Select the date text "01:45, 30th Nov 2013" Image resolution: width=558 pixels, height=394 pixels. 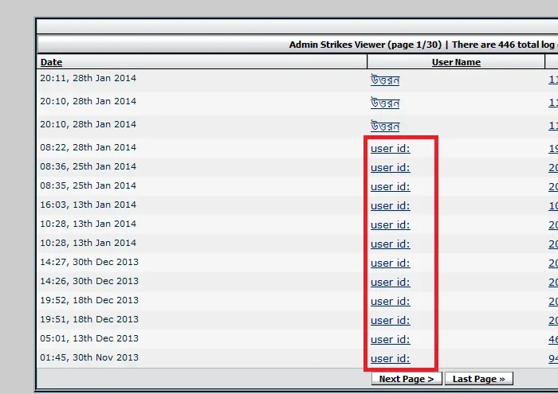89,357
